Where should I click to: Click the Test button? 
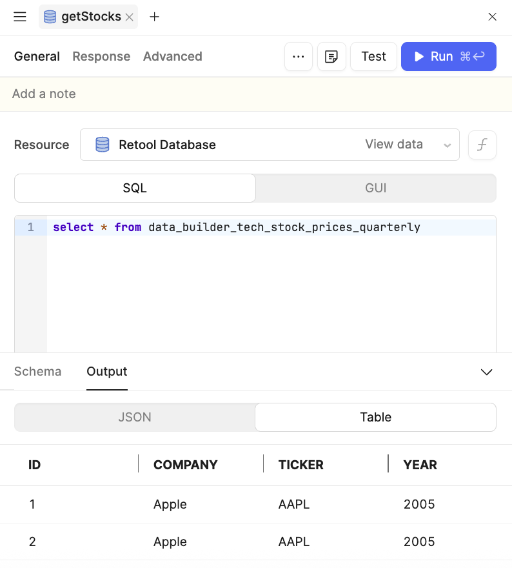[373, 57]
